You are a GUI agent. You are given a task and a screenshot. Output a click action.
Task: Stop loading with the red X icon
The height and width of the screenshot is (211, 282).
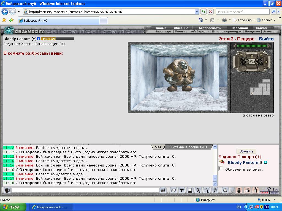tap(210, 12)
